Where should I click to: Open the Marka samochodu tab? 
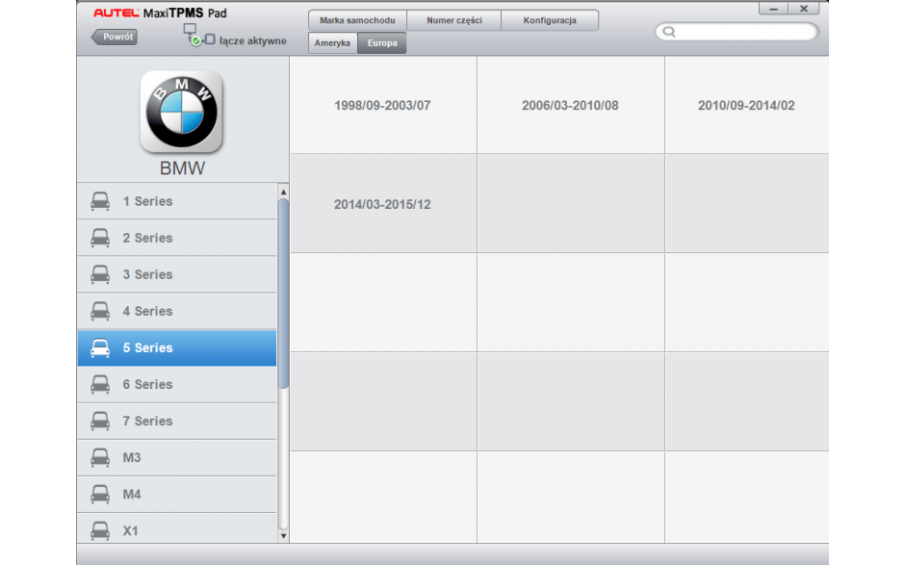pyautogui.click(x=357, y=20)
